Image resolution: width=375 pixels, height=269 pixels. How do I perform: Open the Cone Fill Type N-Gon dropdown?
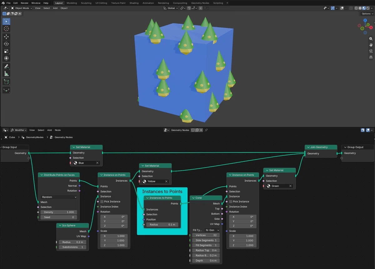click(x=212, y=230)
